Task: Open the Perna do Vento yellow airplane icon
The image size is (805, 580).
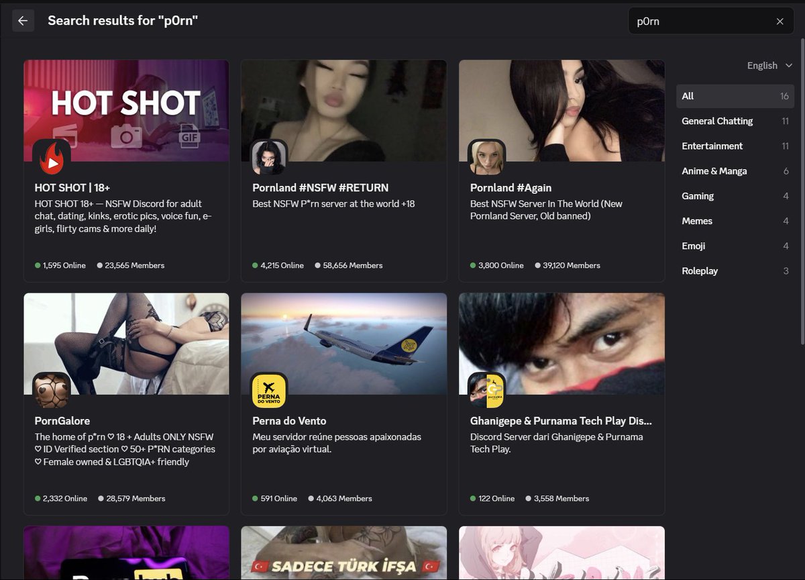Action: (x=269, y=391)
